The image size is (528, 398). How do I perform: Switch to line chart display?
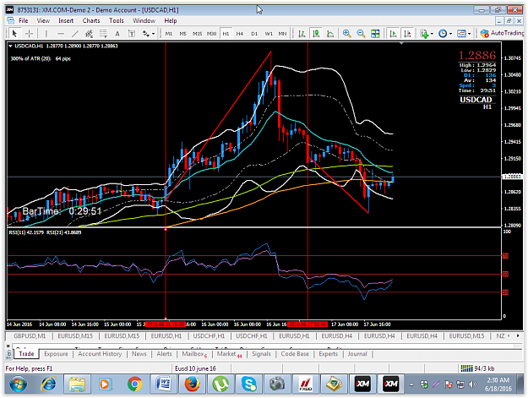[330, 33]
